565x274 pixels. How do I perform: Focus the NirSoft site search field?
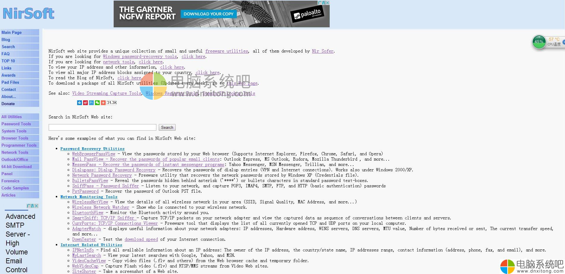pos(102,127)
